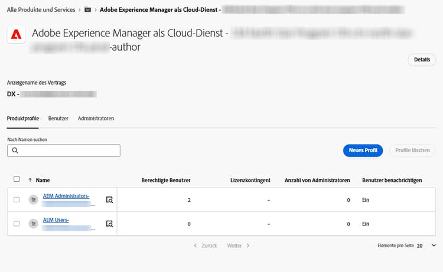This screenshot has height=272, width=443.
Task: Click value 2 in AEM Administrators row
Action: (x=189, y=200)
